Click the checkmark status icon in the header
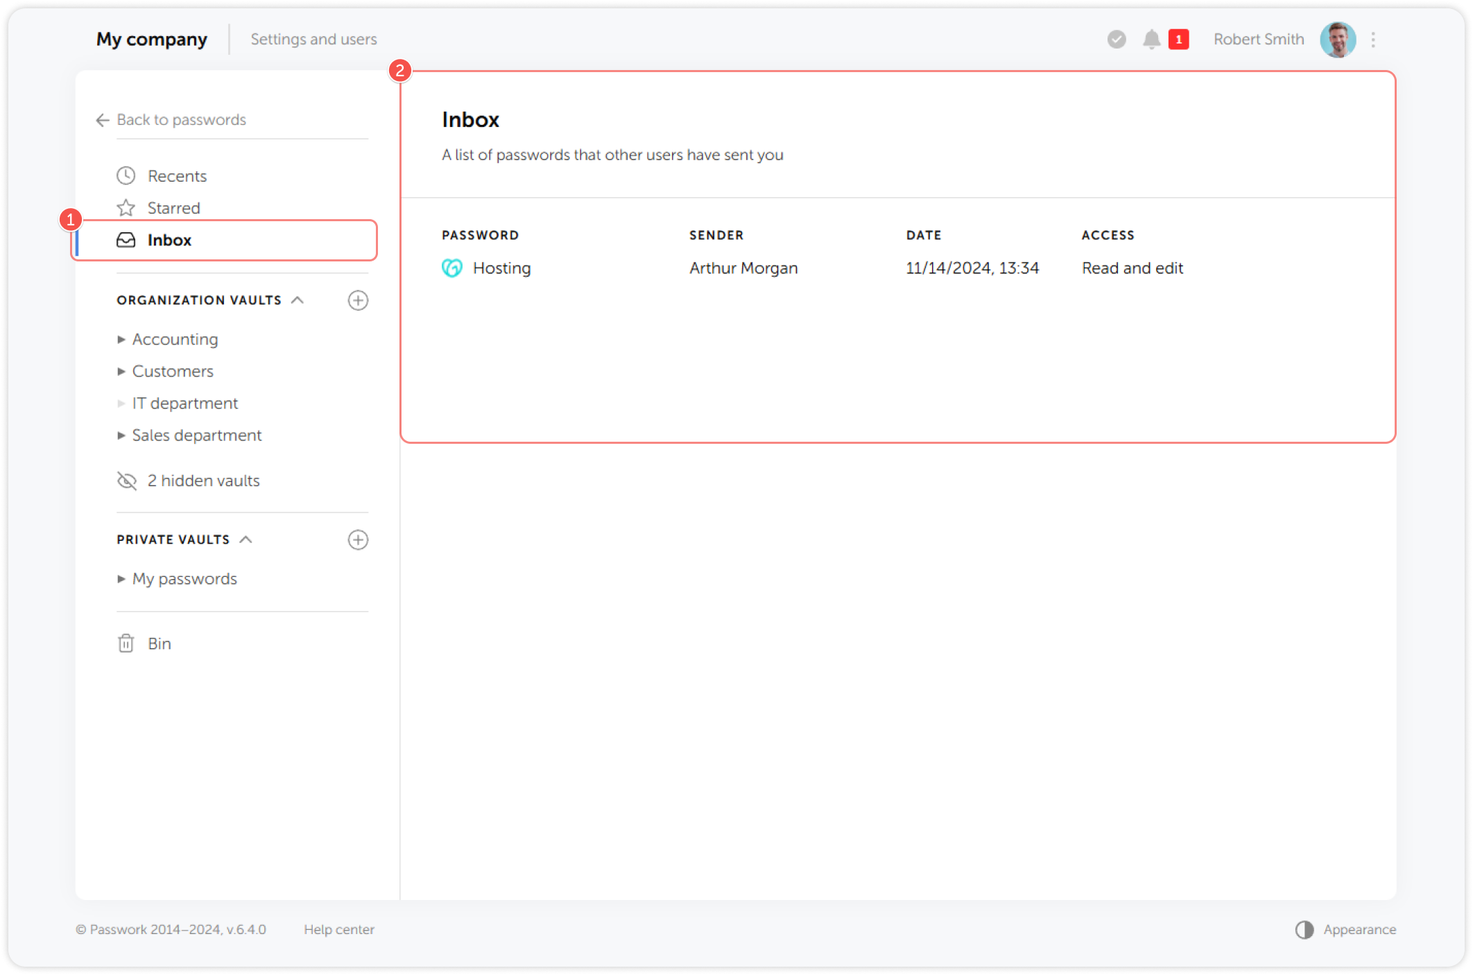The height and width of the screenshot is (975, 1473). pos(1115,40)
